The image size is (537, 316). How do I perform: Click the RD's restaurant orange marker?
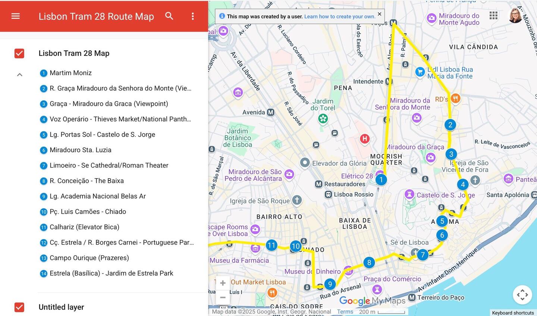(x=455, y=98)
